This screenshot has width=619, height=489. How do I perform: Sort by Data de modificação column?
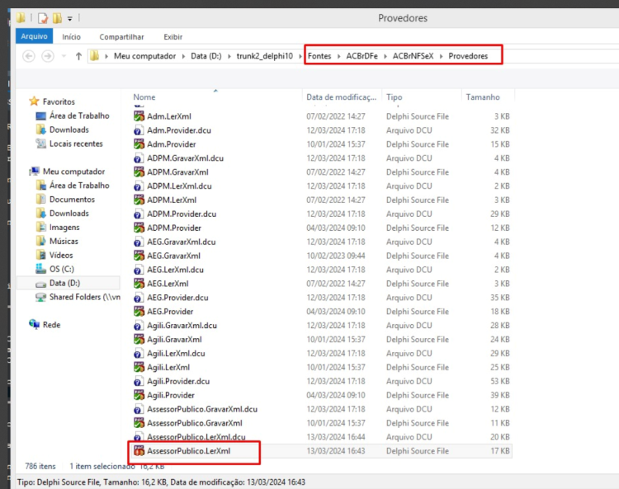click(342, 97)
